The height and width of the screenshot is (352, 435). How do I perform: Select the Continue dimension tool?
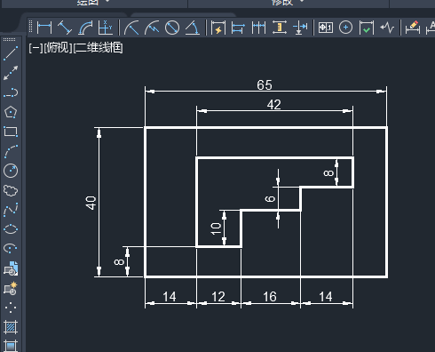(x=259, y=28)
